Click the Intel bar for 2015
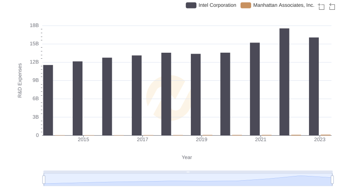This screenshot has height=196, width=340. click(78, 99)
